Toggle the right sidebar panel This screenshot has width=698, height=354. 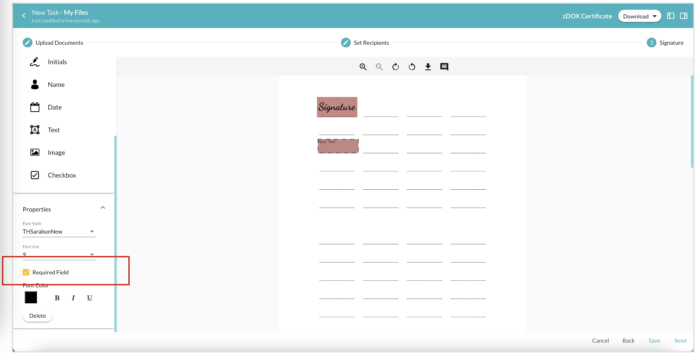tap(684, 16)
